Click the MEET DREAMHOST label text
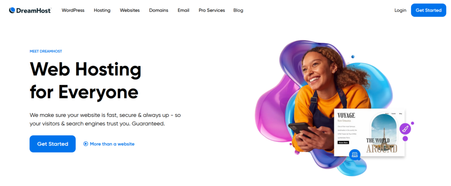451x186 pixels. [x=46, y=51]
